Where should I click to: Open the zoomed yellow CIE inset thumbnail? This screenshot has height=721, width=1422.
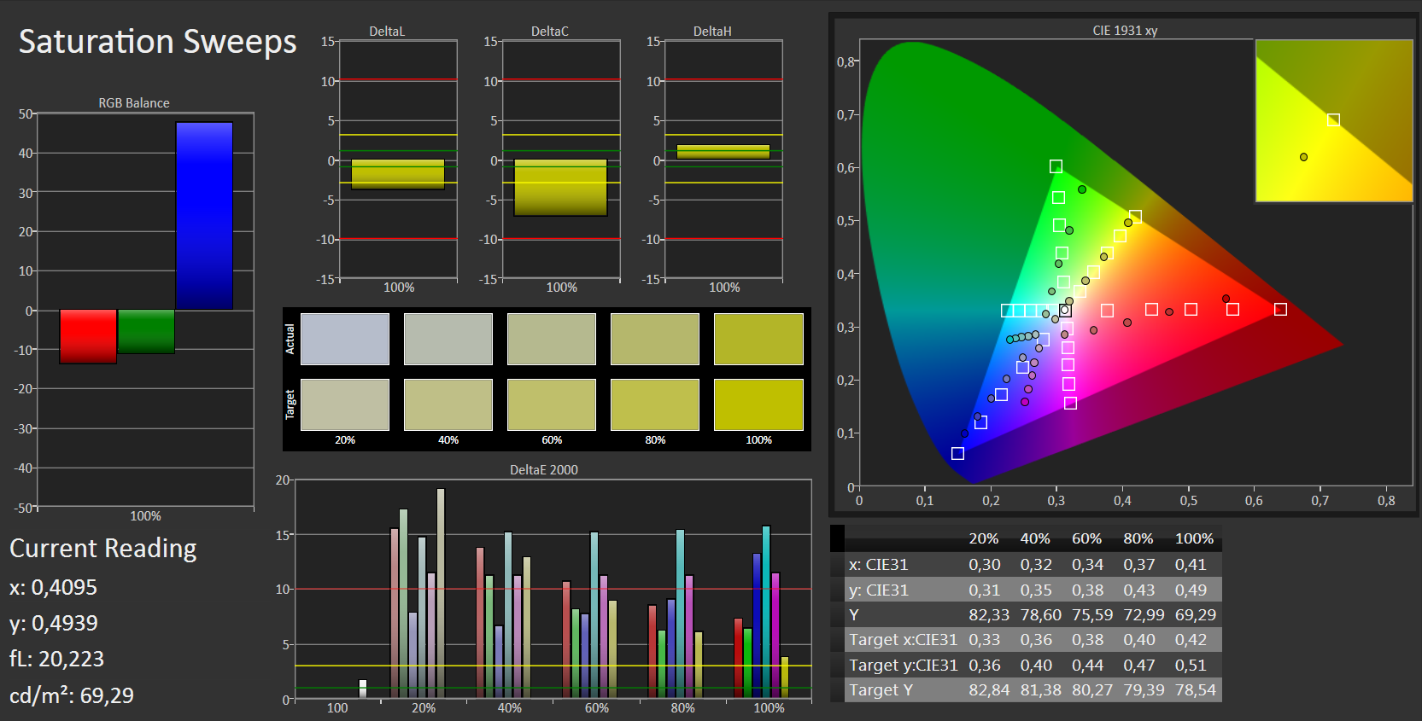coord(1333,120)
